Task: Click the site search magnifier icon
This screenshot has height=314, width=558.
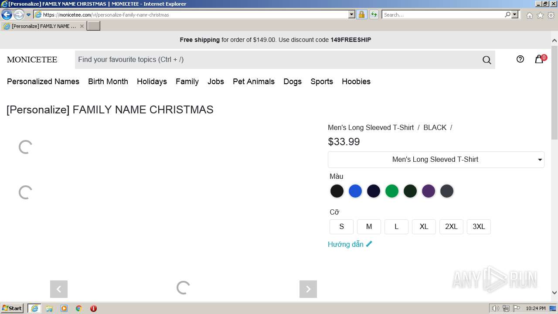Action: coord(487,60)
